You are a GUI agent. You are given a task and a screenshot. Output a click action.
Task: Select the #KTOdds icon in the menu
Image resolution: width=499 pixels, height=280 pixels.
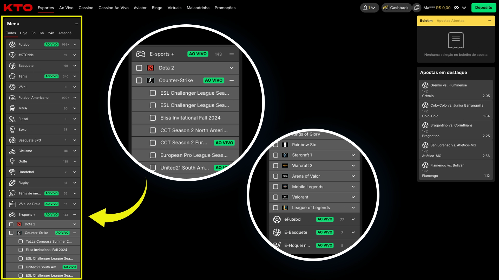[12, 55]
